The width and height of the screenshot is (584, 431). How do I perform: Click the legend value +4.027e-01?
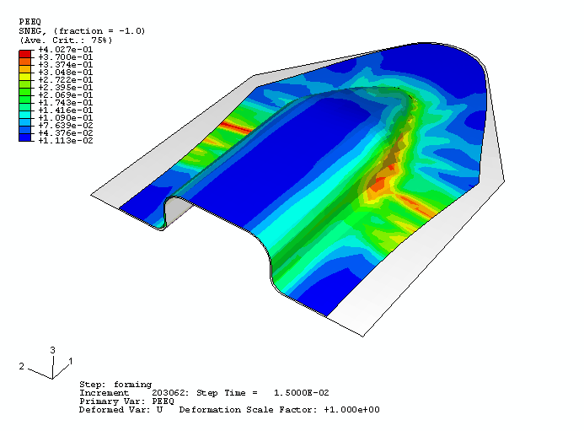[66, 50]
